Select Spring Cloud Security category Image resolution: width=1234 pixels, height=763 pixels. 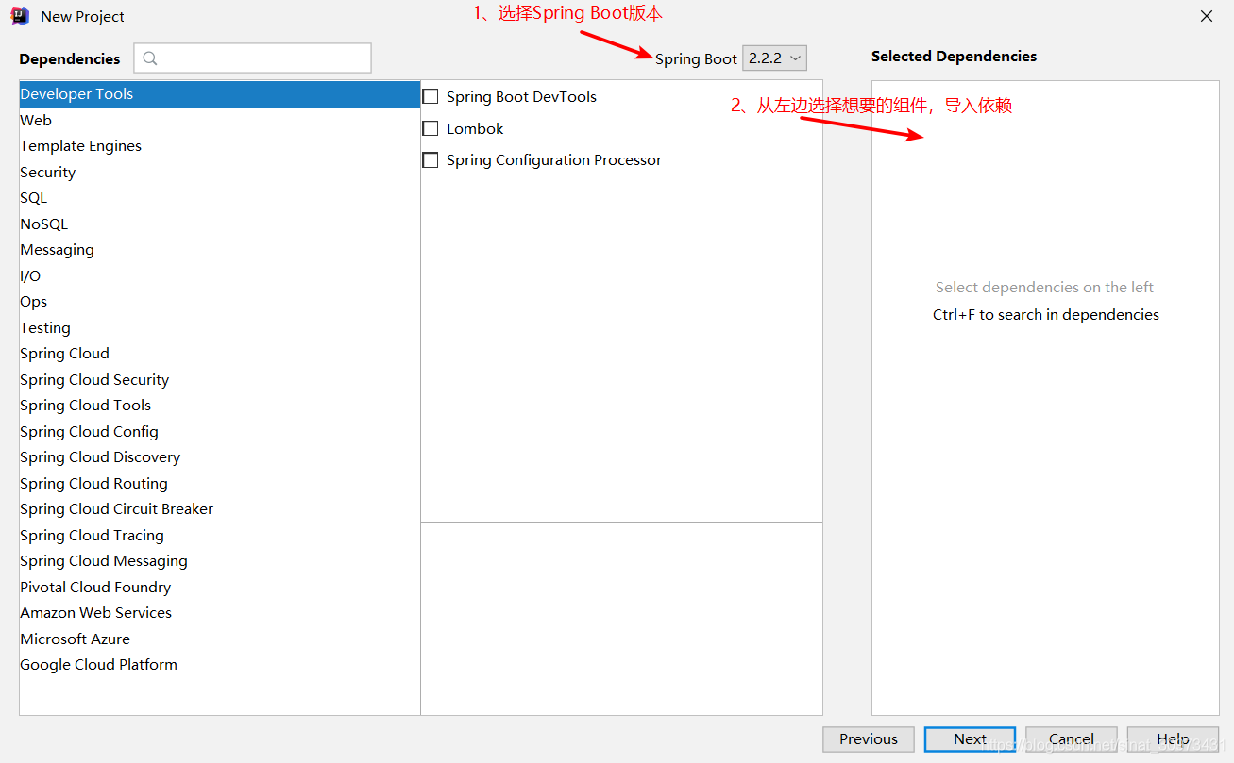point(220,379)
